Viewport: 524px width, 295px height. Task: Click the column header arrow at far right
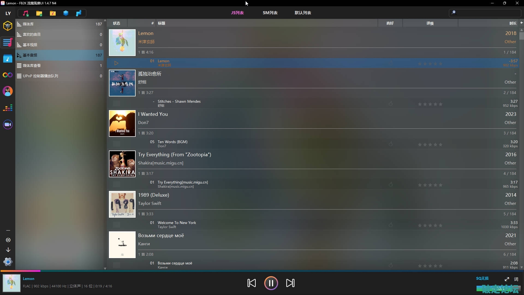521,23
